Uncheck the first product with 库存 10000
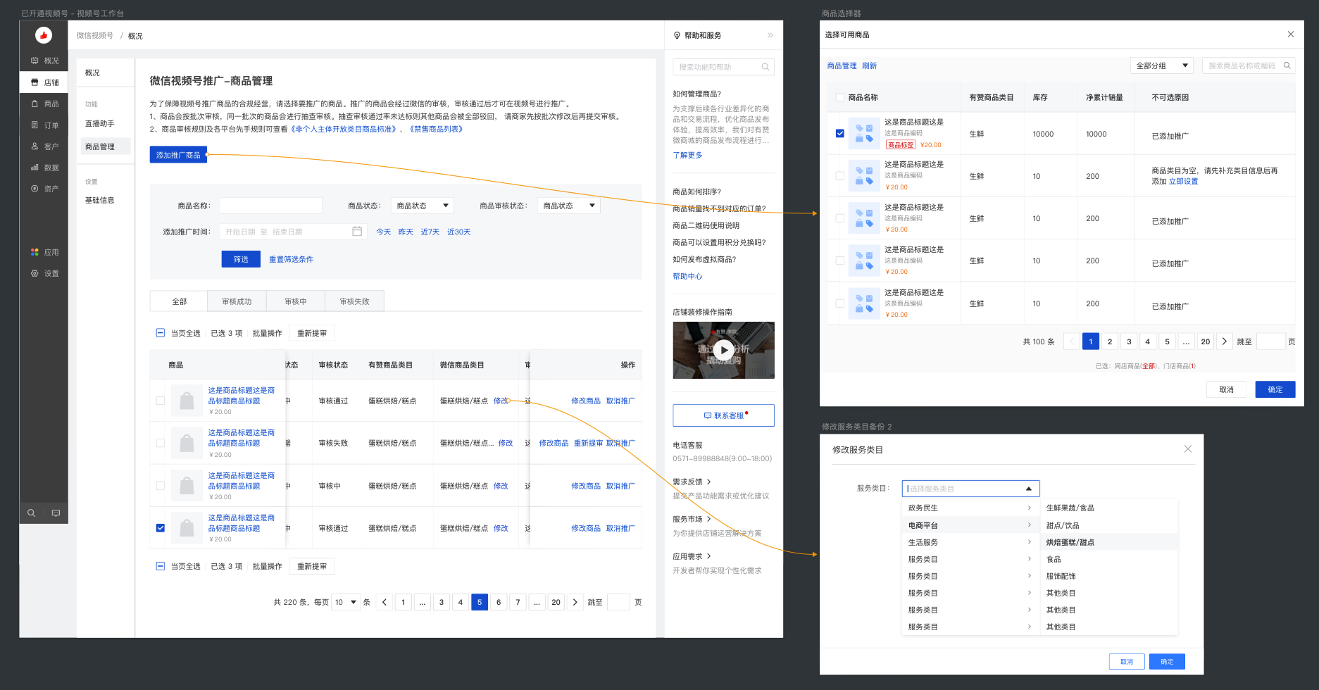 [x=839, y=133]
